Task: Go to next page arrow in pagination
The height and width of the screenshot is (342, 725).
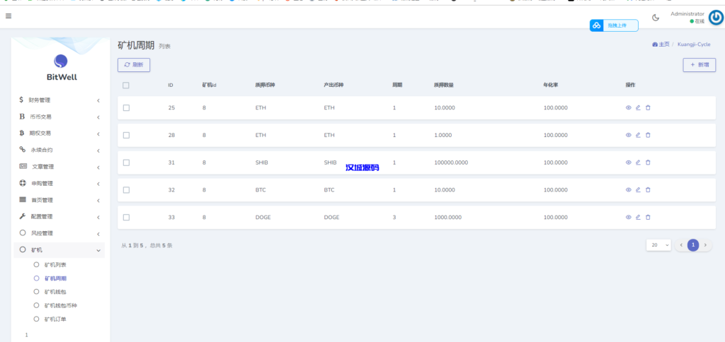Action: pyautogui.click(x=705, y=245)
